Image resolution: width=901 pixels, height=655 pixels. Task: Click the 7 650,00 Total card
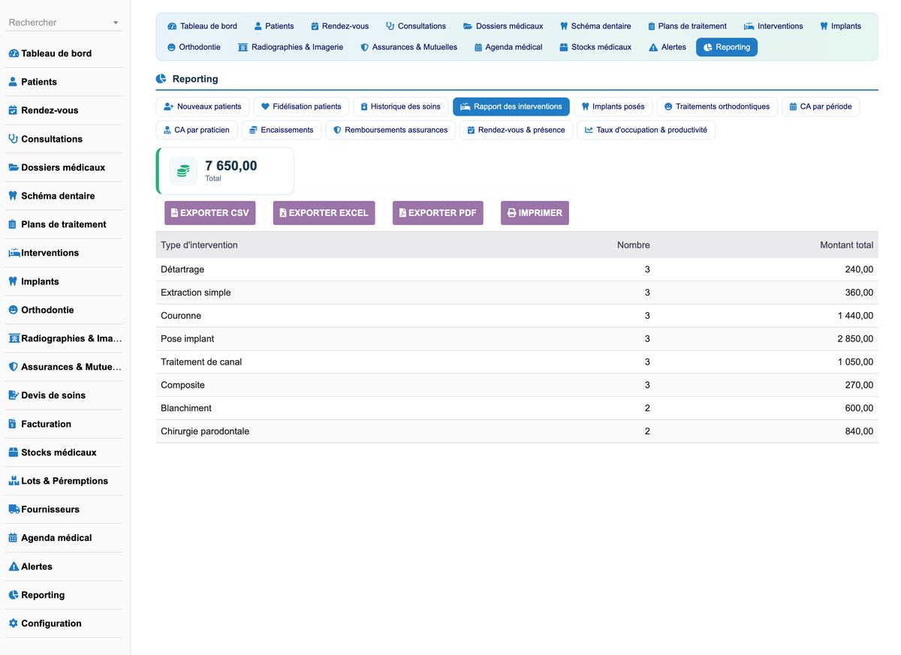click(225, 171)
